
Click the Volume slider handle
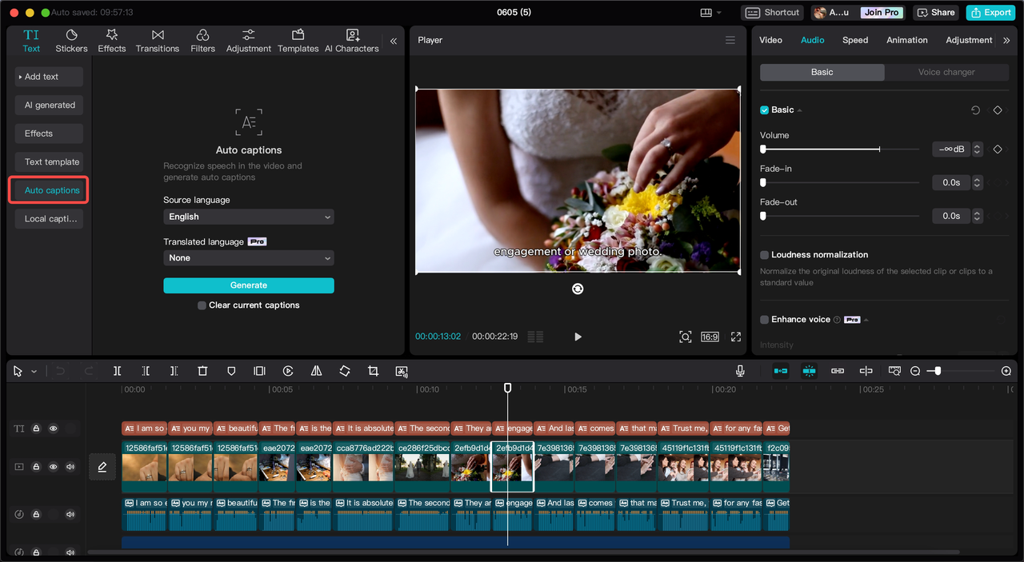(x=763, y=149)
